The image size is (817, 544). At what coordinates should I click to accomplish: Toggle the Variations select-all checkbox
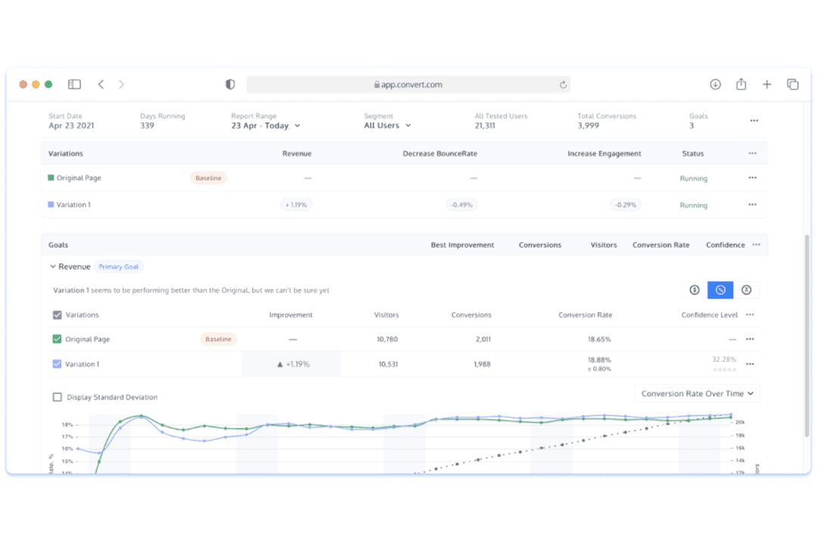(x=57, y=315)
